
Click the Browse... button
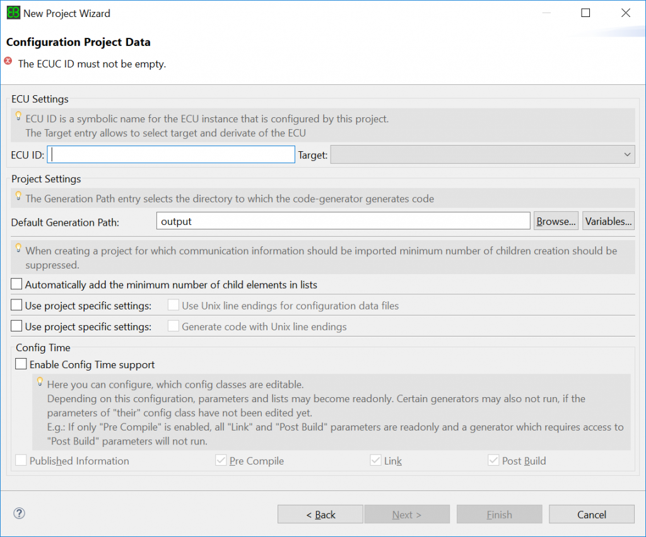click(x=556, y=221)
